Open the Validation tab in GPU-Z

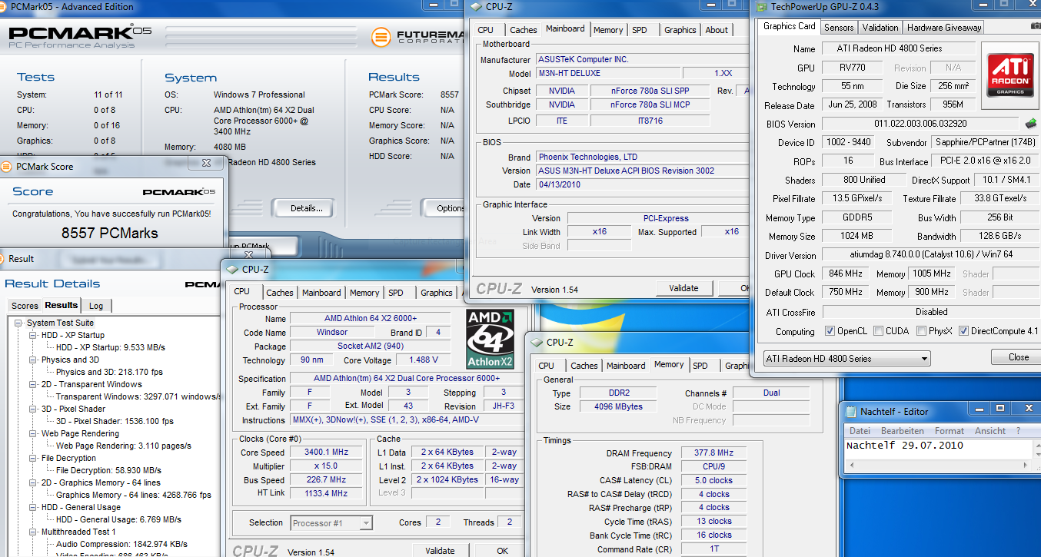[880, 27]
